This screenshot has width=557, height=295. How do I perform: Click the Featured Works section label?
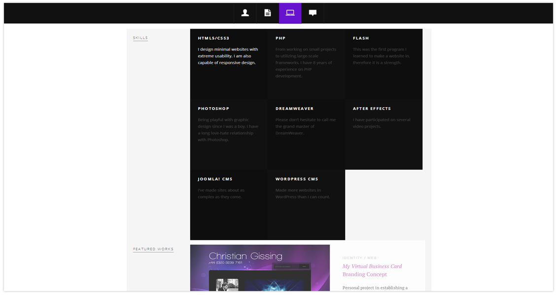click(x=153, y=249)
